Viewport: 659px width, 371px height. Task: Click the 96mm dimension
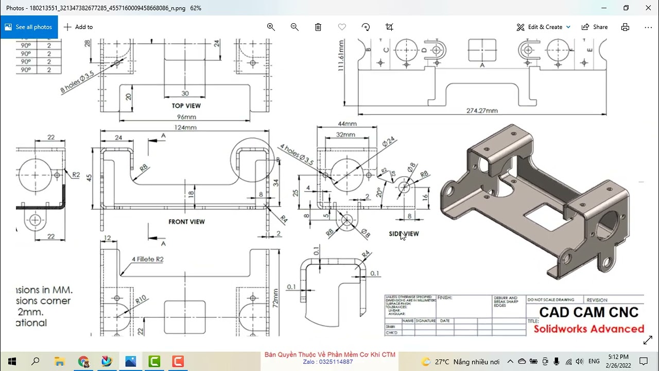(186, 117)
